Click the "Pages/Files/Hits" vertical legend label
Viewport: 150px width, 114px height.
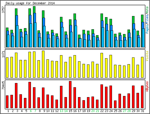pos(147,20)
